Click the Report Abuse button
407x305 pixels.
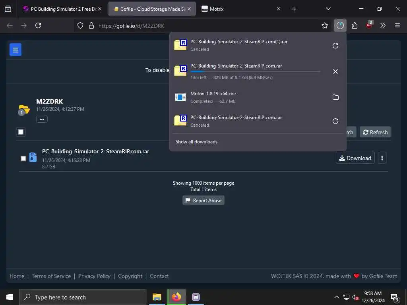click(x=203, y=200)
